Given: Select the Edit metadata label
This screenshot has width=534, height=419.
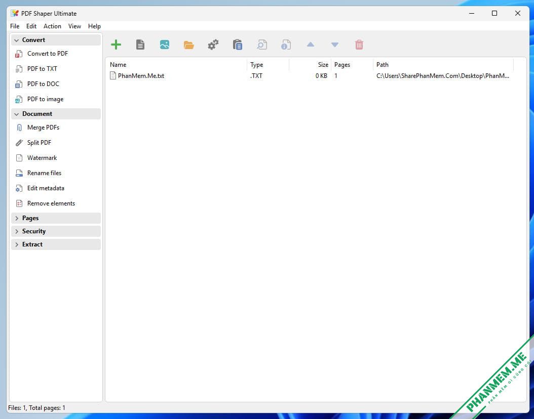Looking at the screenshot, I should (46, 188).
